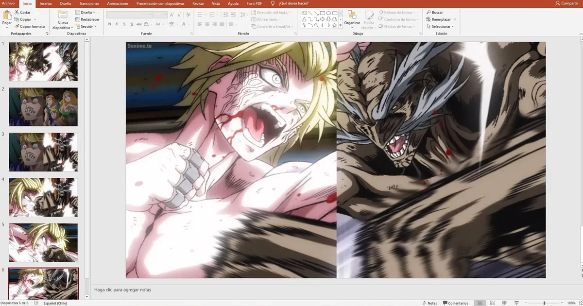The width and height of the screenshot is (583, 306).
Task: Switch to Transiciones tab
Action: coord(89,3)
